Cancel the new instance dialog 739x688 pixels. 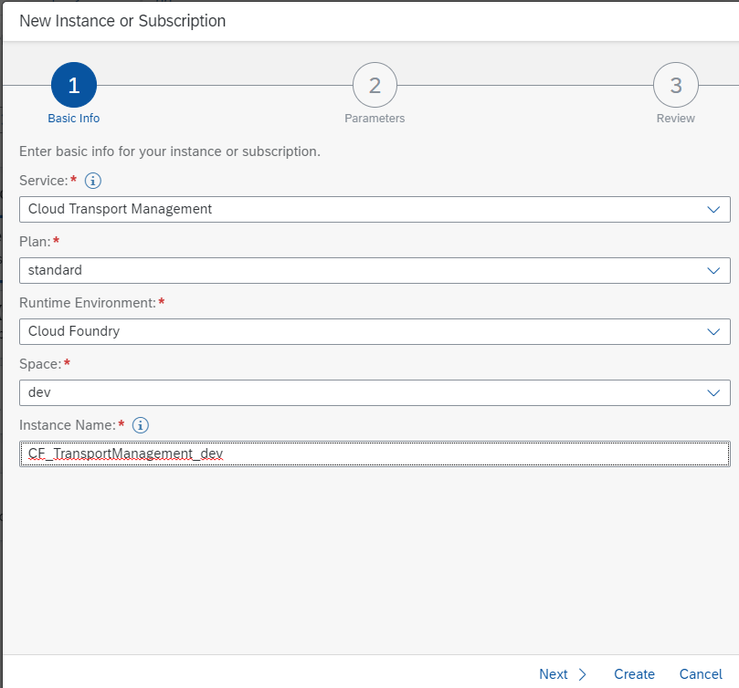[701, 674]
